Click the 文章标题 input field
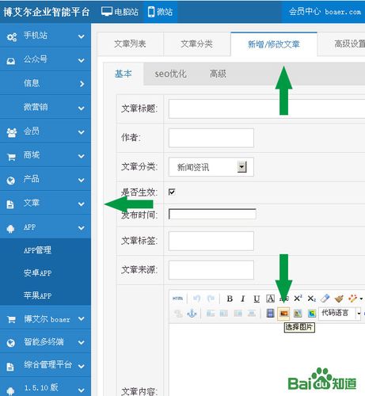The height and width of the screenshot is (396, 365). (x=267, y=109)
